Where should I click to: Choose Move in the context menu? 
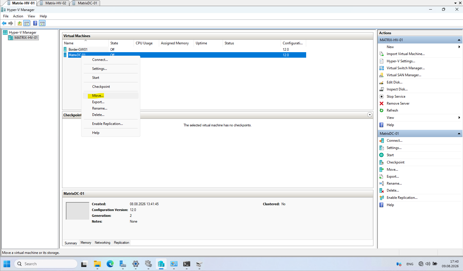pyautogui.click(x=111, y=96)
